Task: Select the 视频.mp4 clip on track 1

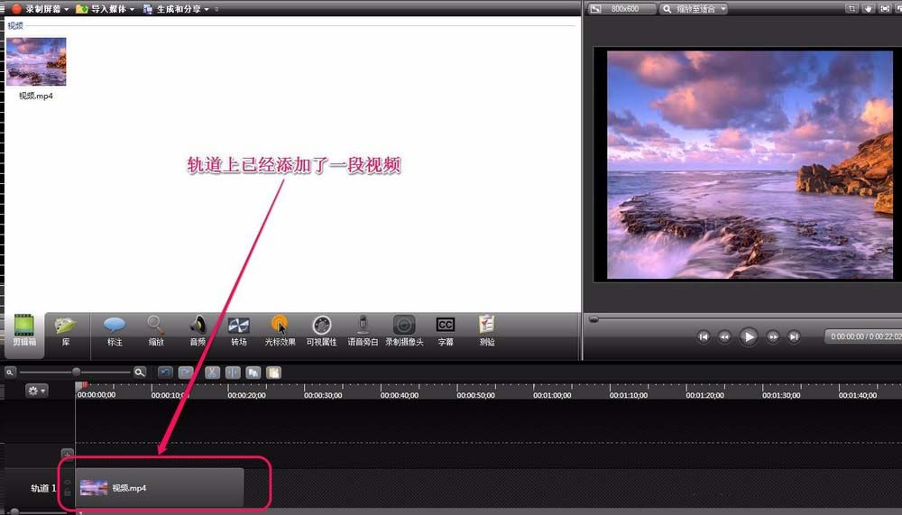Action: point(160,487)
